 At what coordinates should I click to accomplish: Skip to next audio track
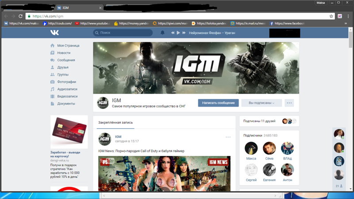click(184, 33)
